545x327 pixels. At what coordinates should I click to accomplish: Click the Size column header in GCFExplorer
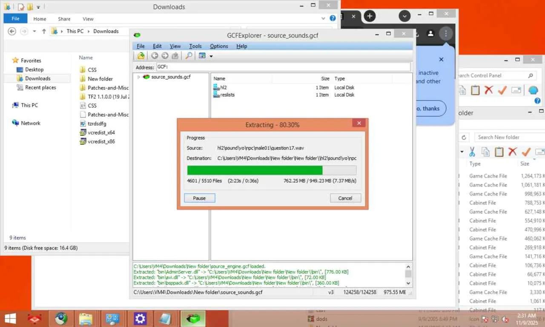tap(325, 79)
